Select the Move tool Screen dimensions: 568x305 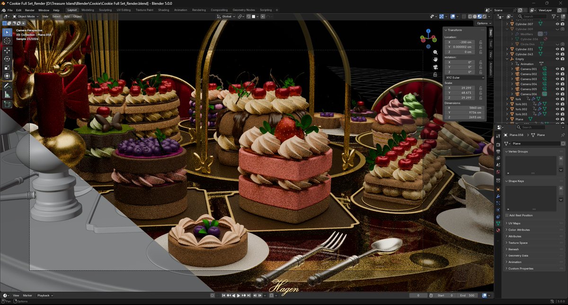(x=7, y=50)
